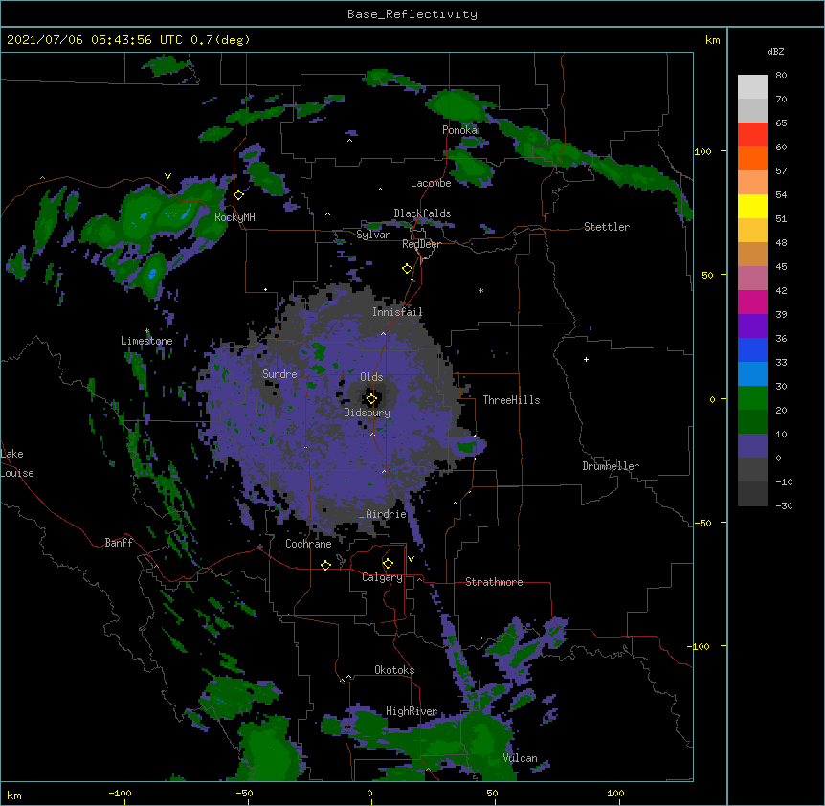Click the -30 value on the dBZ legend
825x806 pixels.
(x=784, y=505)
